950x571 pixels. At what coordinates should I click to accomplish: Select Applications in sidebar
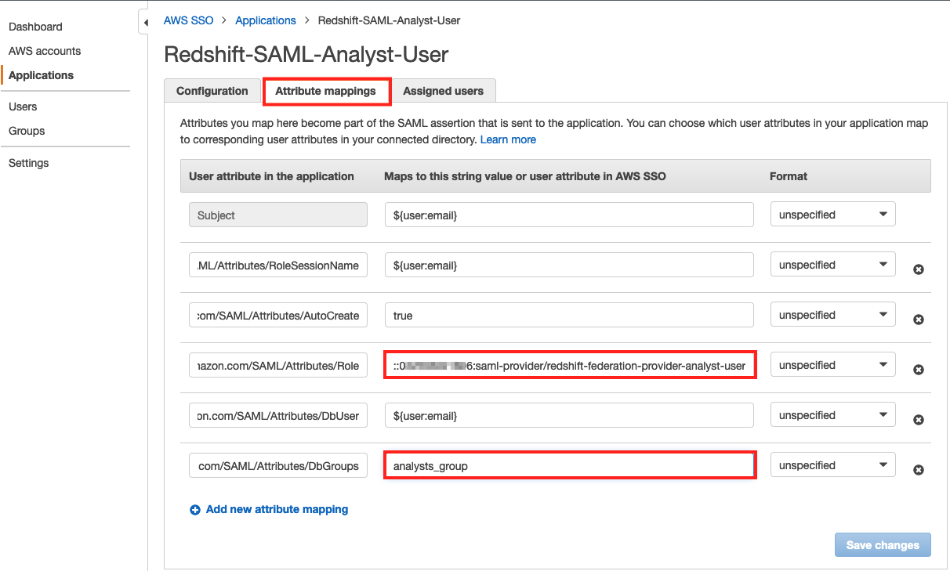coord(41,75)
